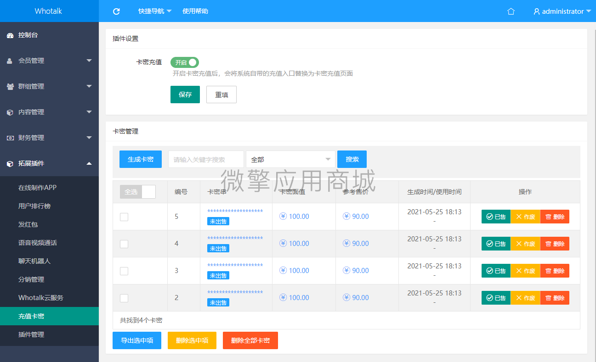Click the 控制台 dashboard icon
The image size is (596, 362).
(x=10, y=35)
